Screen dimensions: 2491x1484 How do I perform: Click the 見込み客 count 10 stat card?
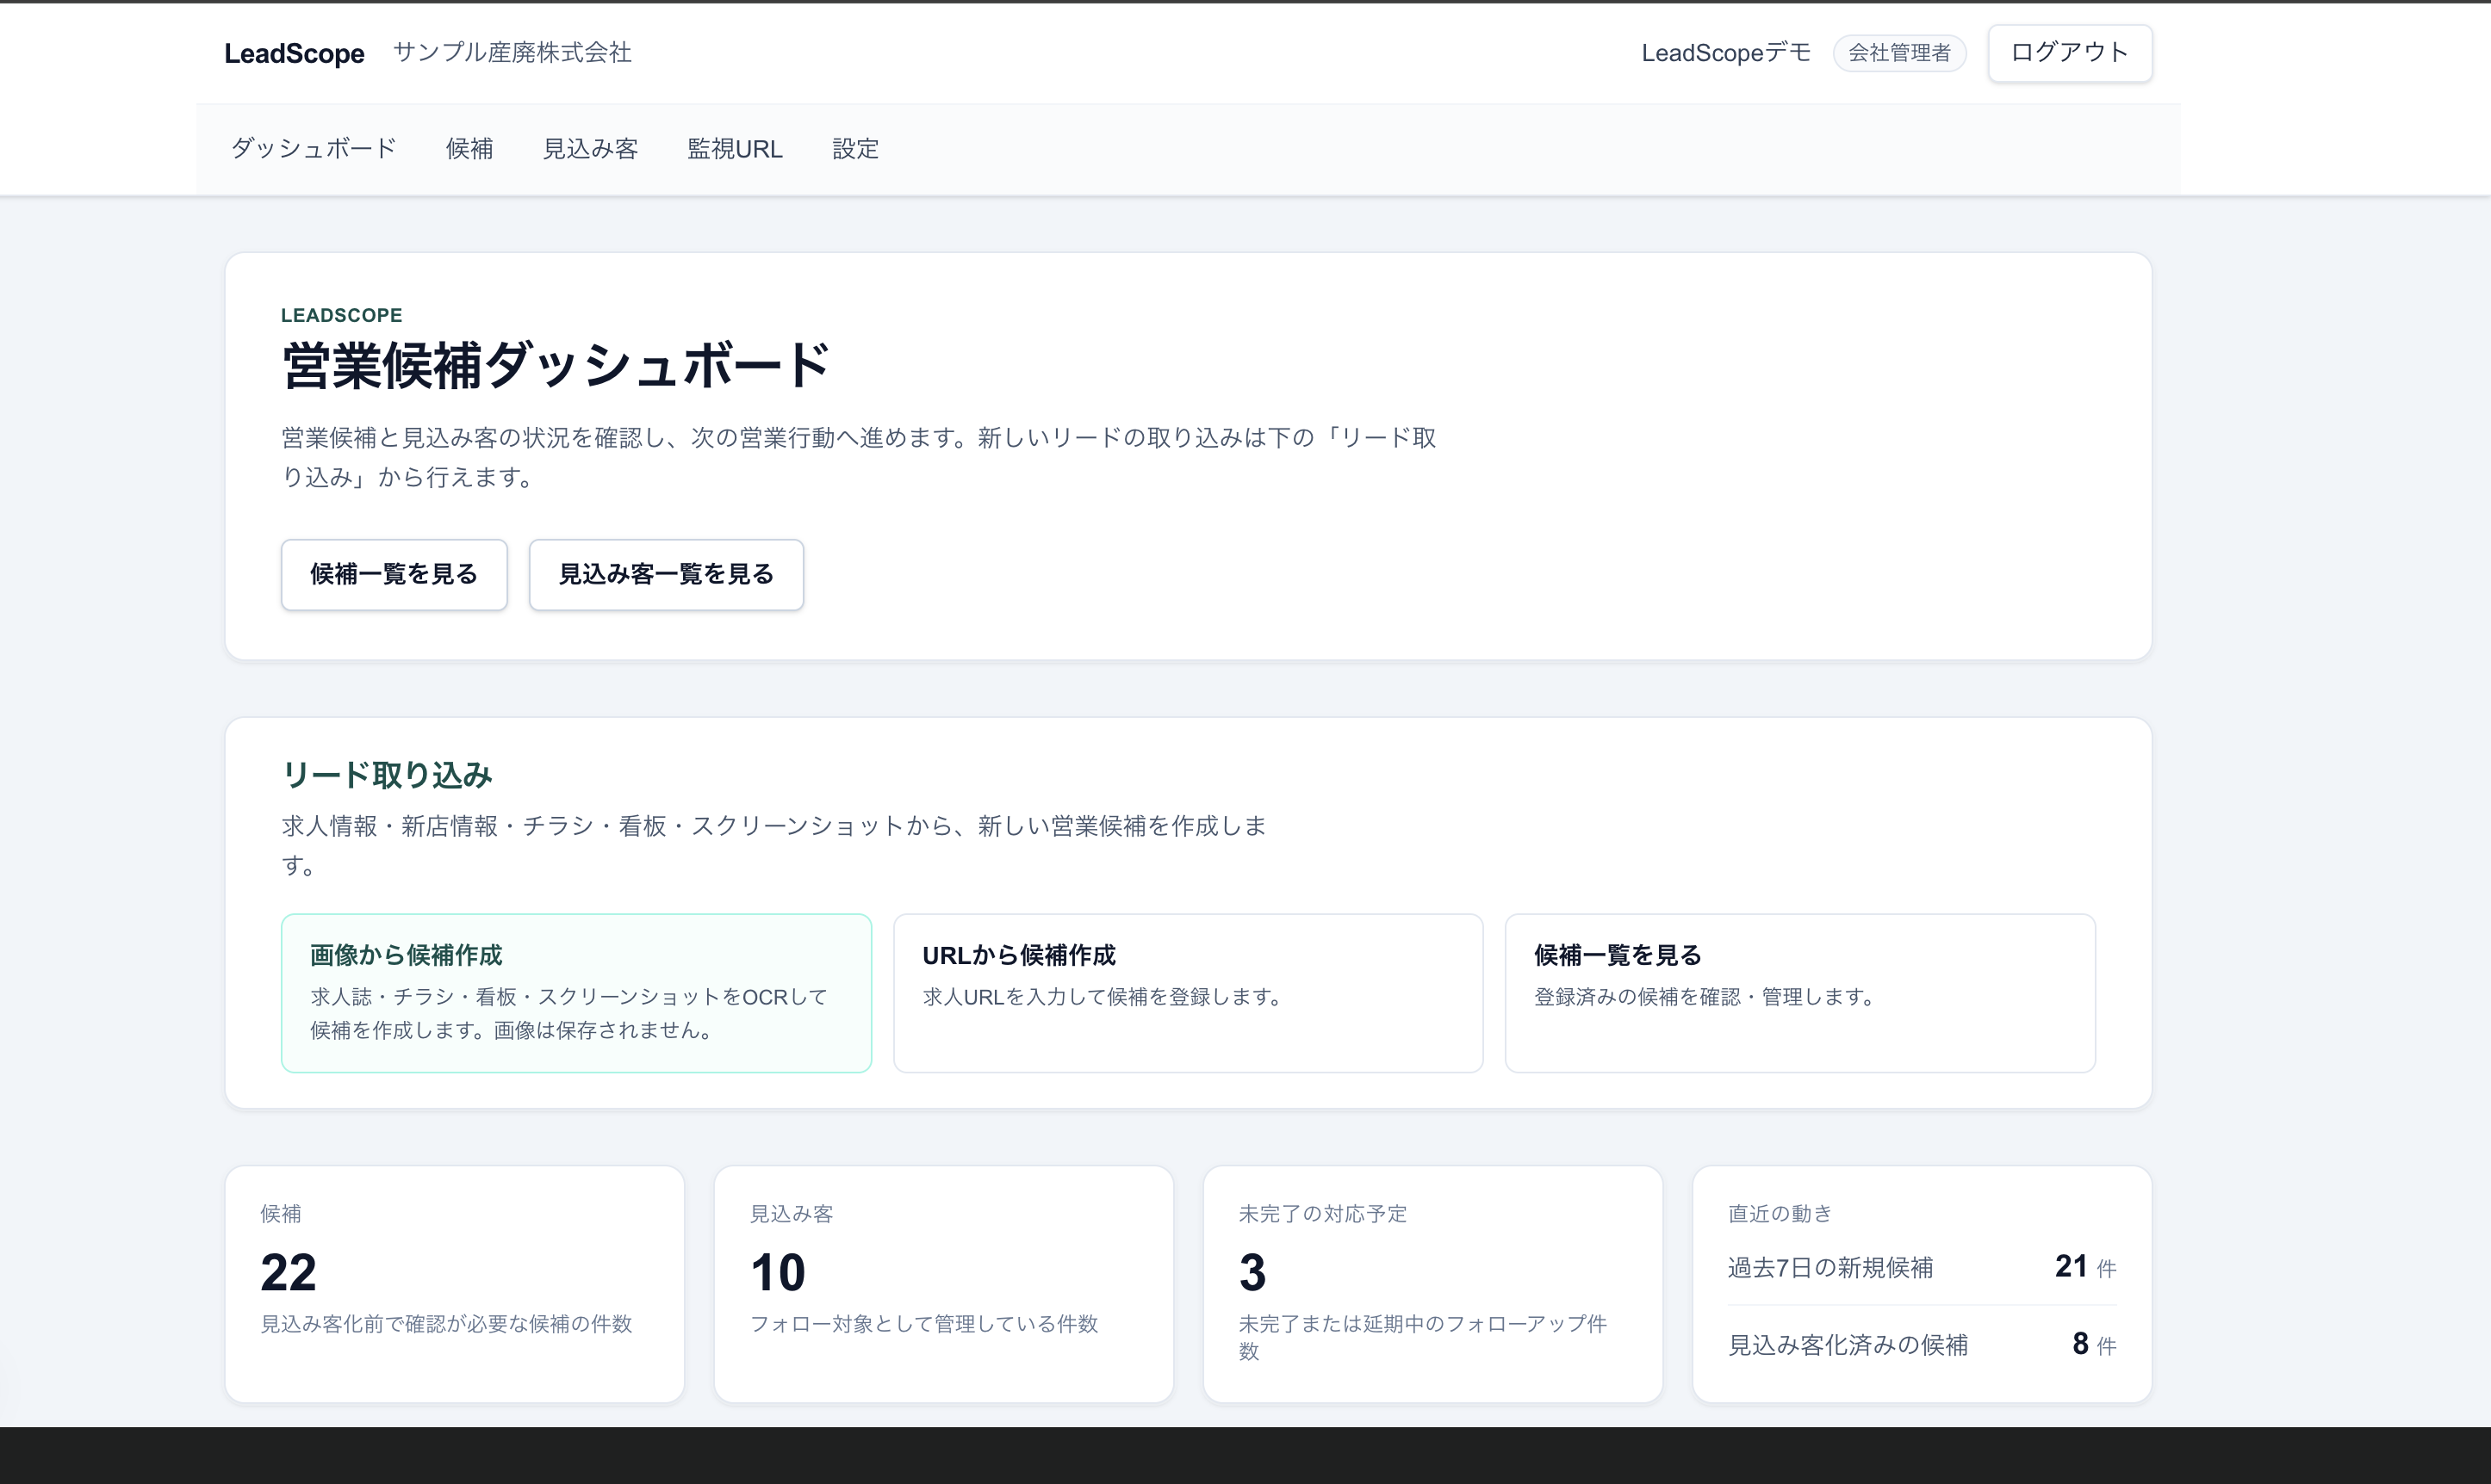(943, 1284)
